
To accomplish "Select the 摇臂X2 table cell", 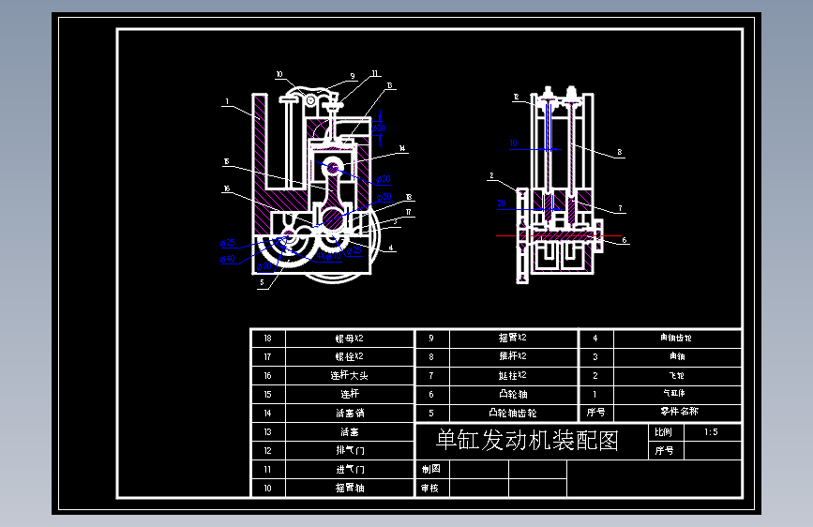I will [513, 338].
